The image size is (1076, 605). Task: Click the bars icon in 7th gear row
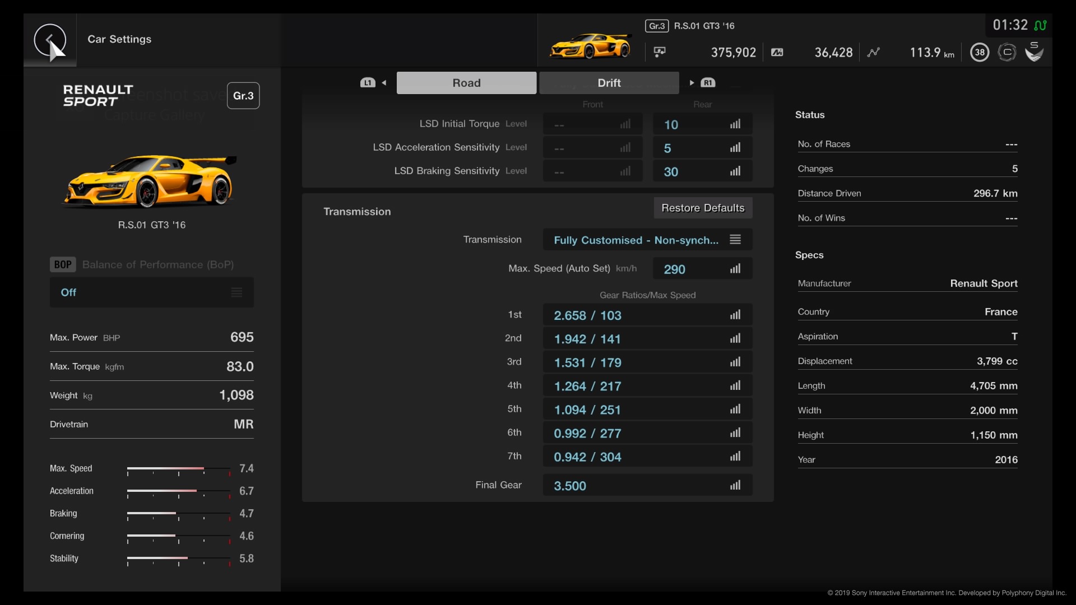click(x=735, y=457)
